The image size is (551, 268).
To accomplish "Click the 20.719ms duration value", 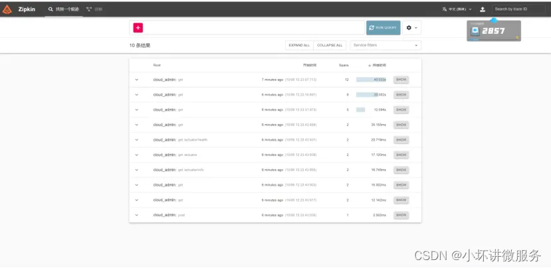I will pyautogui.click(x=378, y=139).
